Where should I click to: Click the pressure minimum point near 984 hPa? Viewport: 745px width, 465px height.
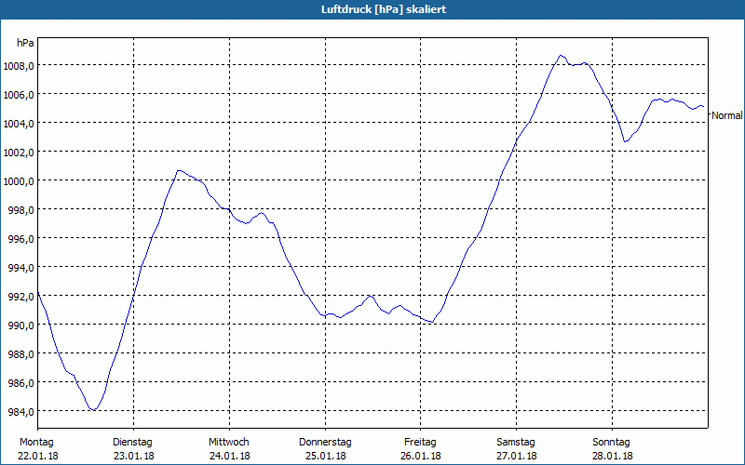click(x=94, y=409)
